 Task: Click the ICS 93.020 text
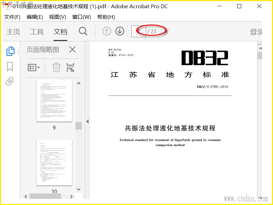[115, 50]
